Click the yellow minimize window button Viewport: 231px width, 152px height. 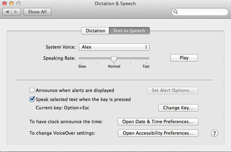click(x=11, y=3)
